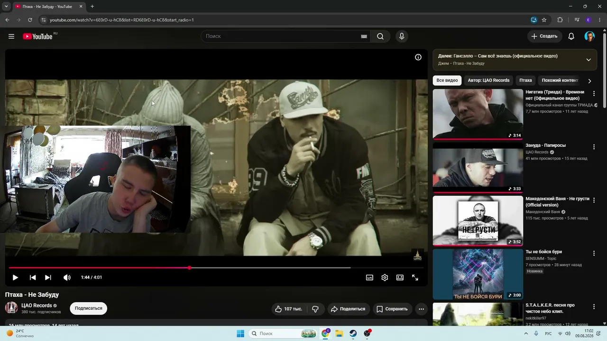Open the ЦАО Records channel name link

pos(37,305)
